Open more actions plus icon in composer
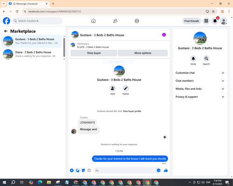 (72, 171)
